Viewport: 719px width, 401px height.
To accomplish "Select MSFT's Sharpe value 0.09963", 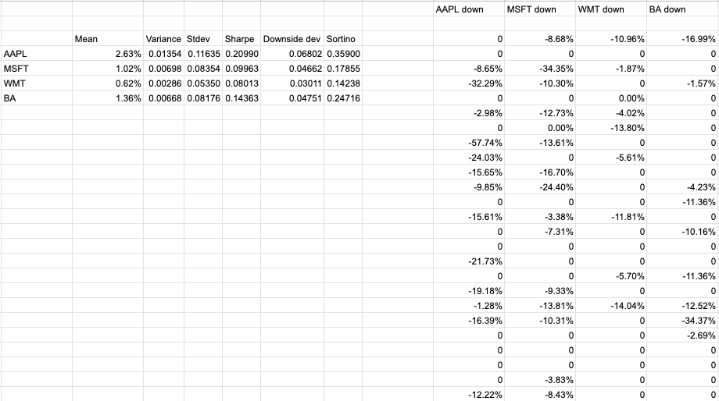I will [x=241, y=69].
